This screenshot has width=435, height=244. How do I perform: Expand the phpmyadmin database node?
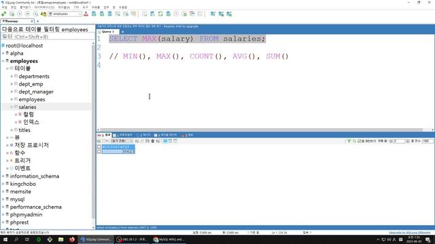pos(3,214)
